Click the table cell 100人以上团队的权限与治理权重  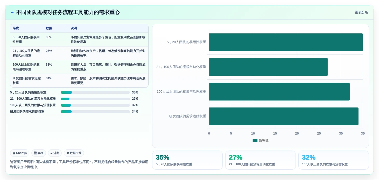pyautogui.click(x=26, y=67)
